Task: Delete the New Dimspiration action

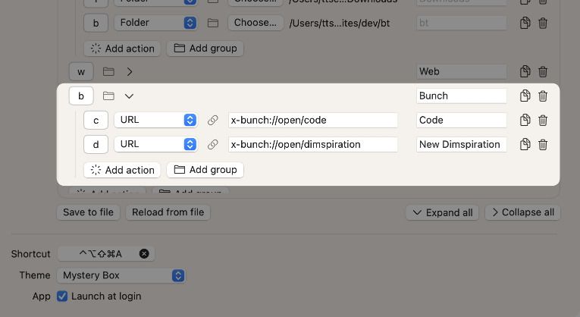Action: (543, 144)
